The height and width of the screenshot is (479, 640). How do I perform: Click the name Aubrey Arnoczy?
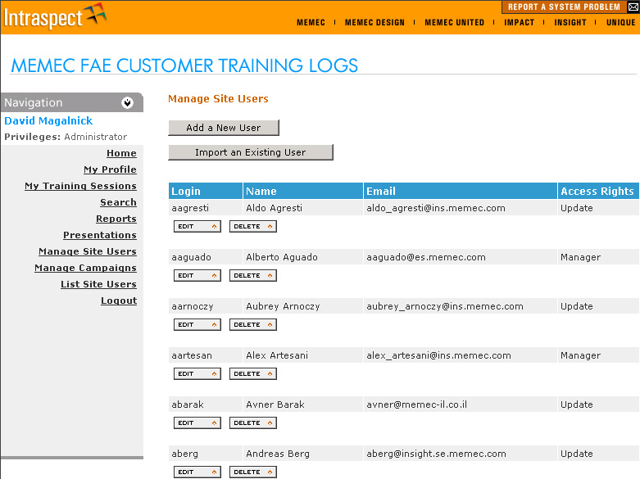(x=283, y=306)
